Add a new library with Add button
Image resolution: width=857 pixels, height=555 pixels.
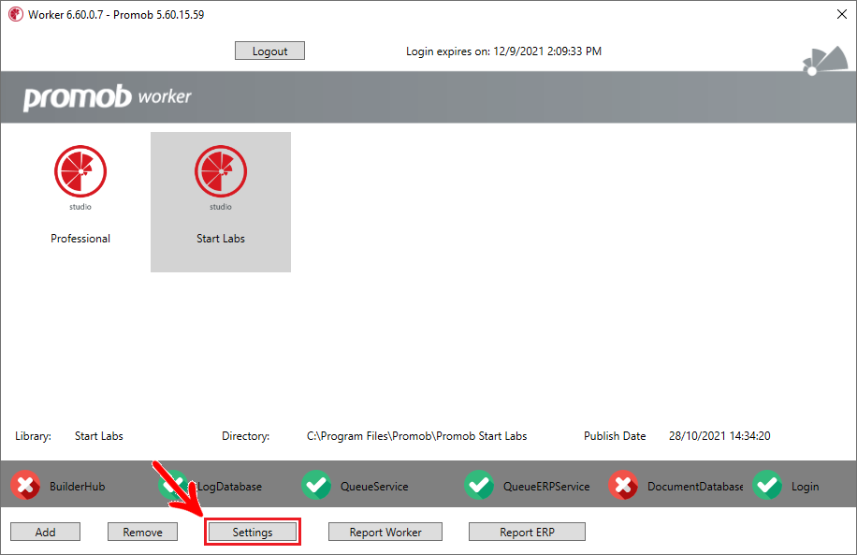click(45, 532)
